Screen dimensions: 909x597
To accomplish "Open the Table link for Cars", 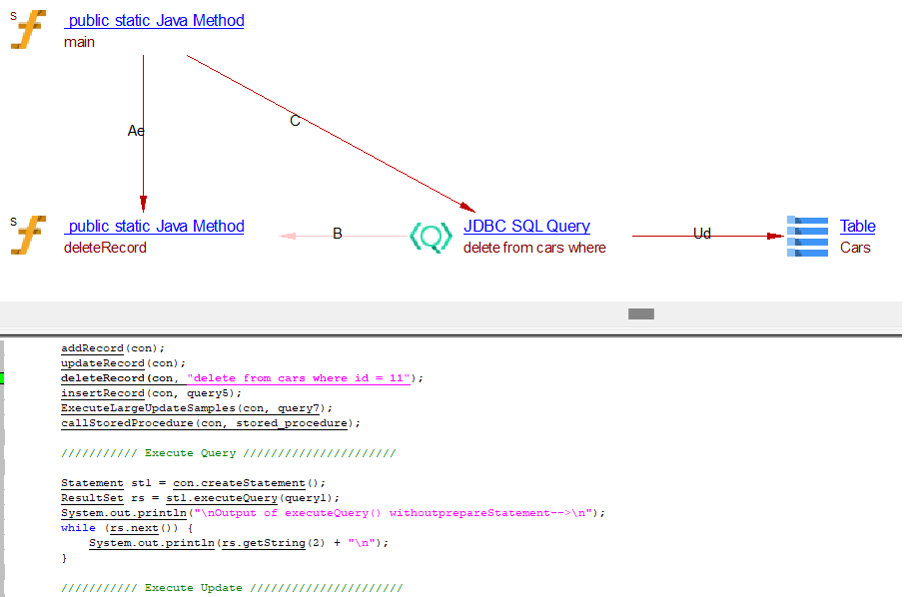I will [x=857, y=226].
